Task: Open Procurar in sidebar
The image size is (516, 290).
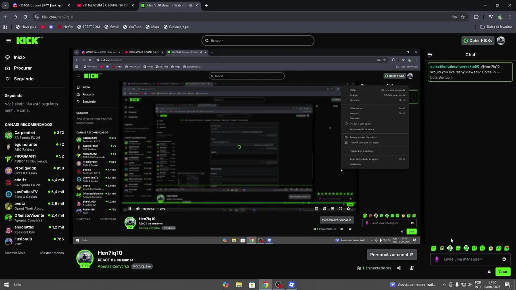Action: click(19, 68)
